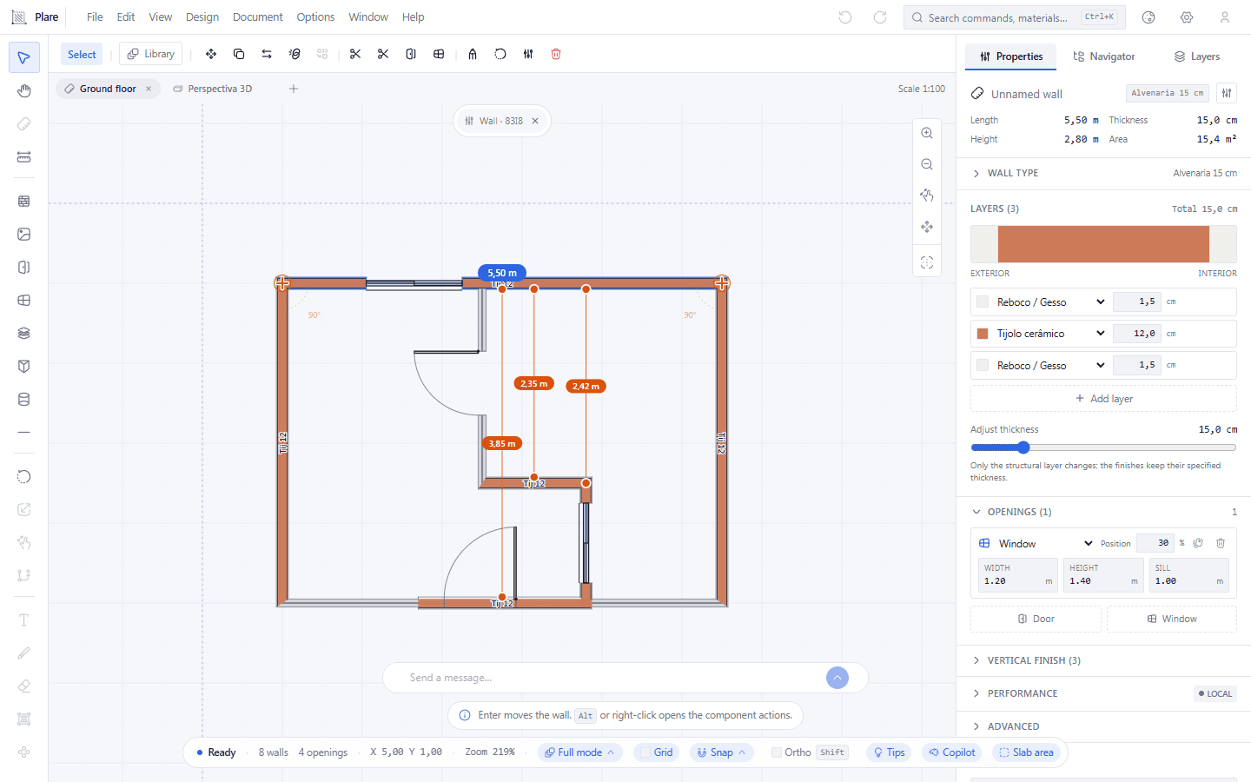Open the Tijolo cerâmico layer material dropdown
Image resolution: width=1251 pixels, height=782 pixels.
point(1051,334)
